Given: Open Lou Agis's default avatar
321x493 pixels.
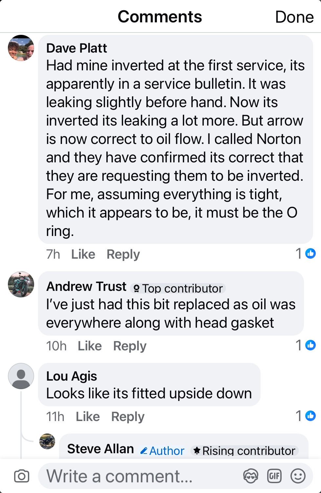Looking at the screenshot, I should [x=21, y=376].
